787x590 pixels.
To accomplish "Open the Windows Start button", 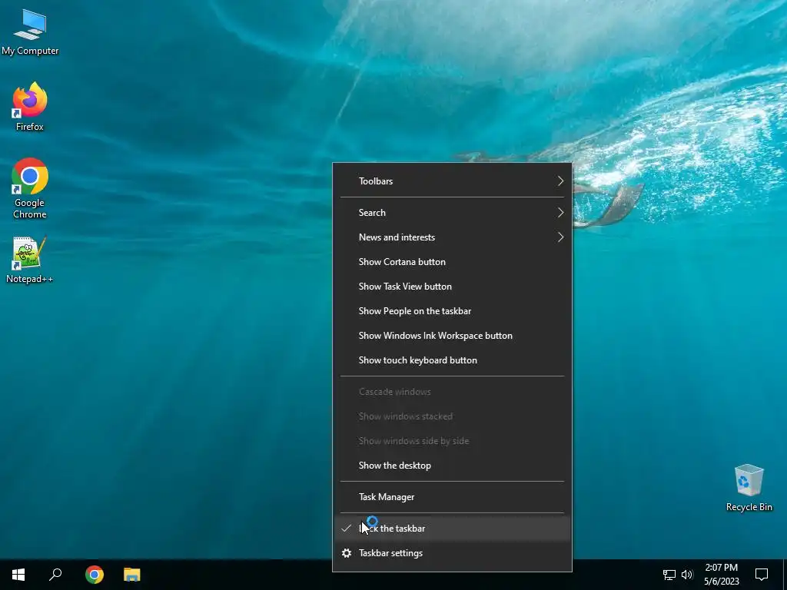I will pyautogui.click(x=18, y=575).
